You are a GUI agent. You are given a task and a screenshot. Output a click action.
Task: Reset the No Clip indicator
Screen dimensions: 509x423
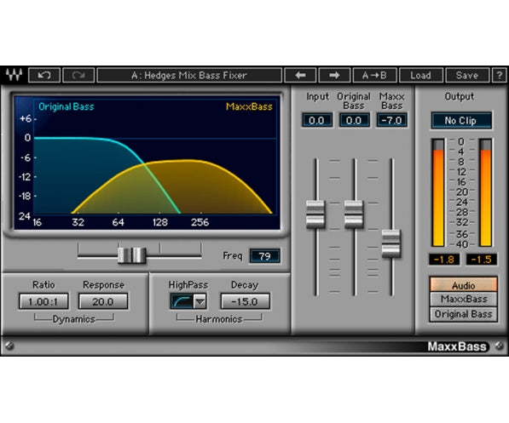pyautogui.click(x=461, y=121)
